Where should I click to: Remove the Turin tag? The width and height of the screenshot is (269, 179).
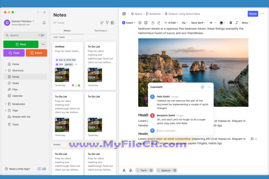click(x=151, y=170)
